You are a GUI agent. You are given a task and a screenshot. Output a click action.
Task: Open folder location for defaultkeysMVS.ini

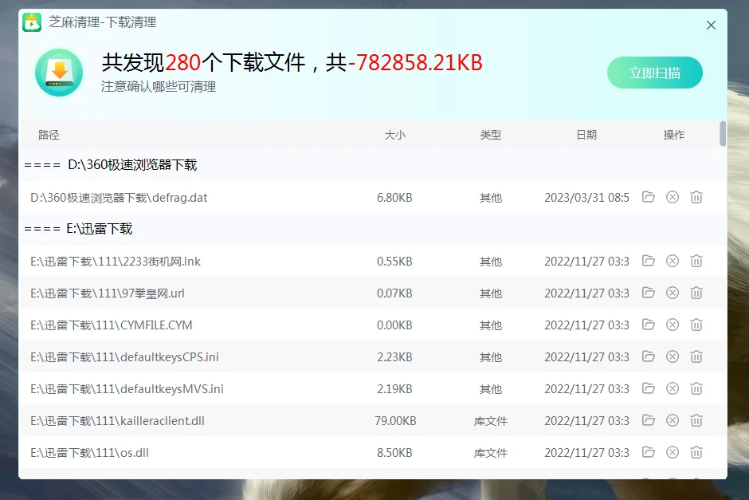(649, 388)
